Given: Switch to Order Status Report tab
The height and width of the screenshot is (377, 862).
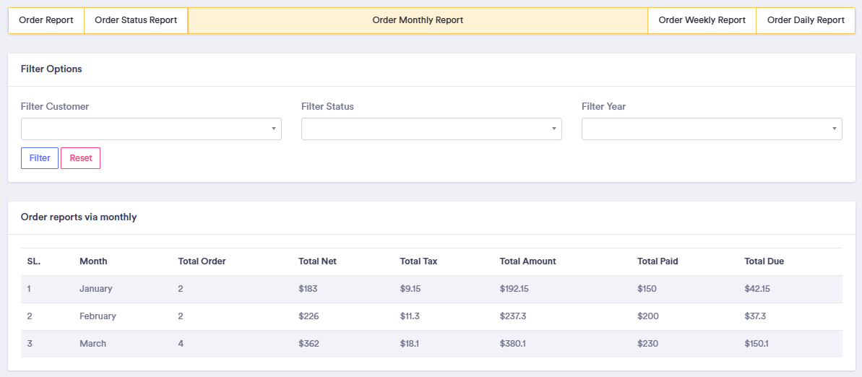Looking at the screenshot, I should coord(136,20).
